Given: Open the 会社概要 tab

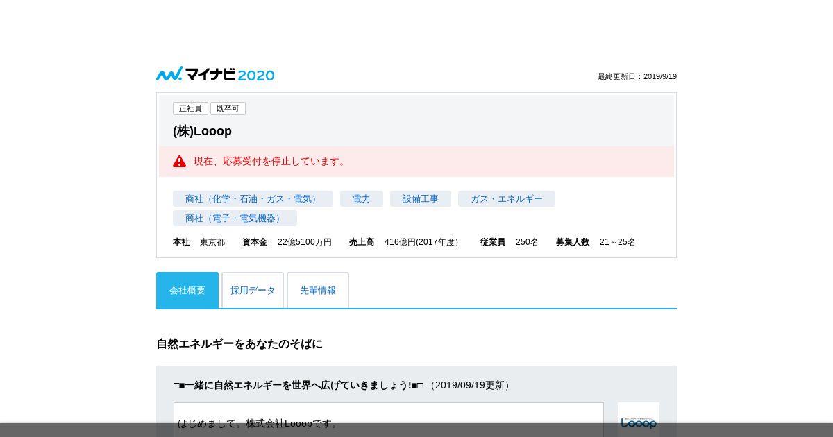Looking at the screenshot, I should [187, 290].
